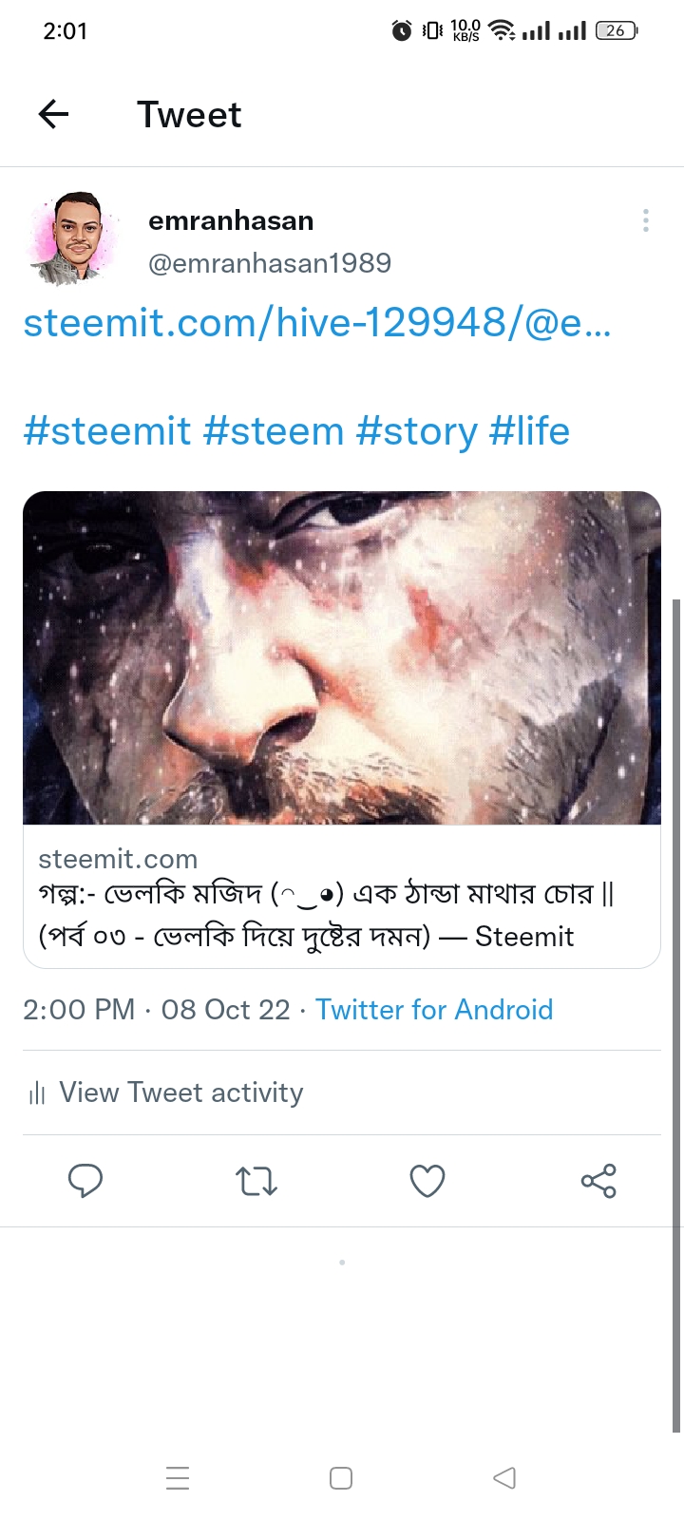Tap the Android recent apps menu icon
This screenshot has height=1520, width=684.
pyautogui.click(x=178, y=1478)
